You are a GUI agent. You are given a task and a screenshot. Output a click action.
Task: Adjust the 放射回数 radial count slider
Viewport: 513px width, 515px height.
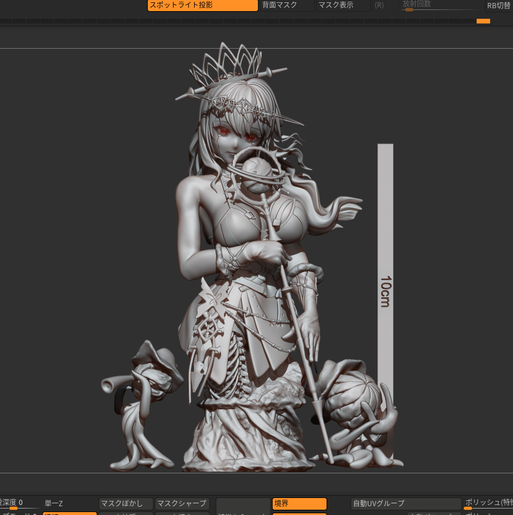pos(442,6)
